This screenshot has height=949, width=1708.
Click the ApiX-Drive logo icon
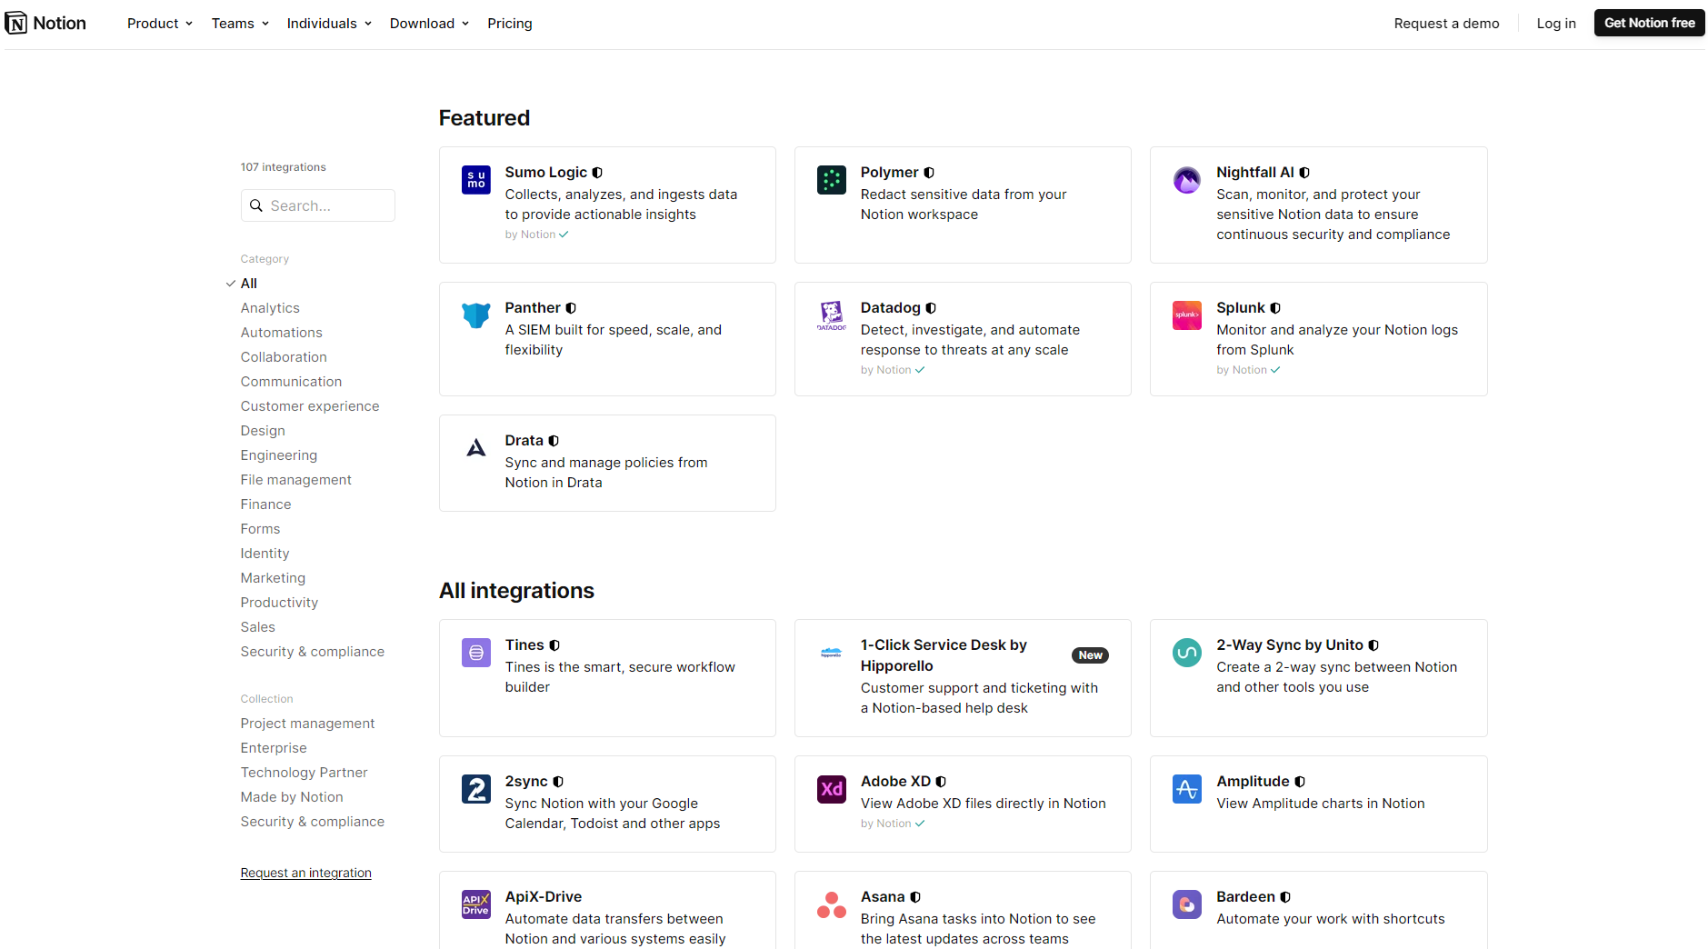click(476, 904)
